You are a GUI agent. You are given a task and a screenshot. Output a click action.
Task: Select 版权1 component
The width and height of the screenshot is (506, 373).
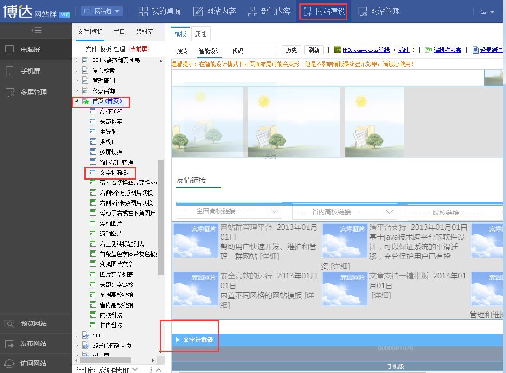[x=107, y=142]
